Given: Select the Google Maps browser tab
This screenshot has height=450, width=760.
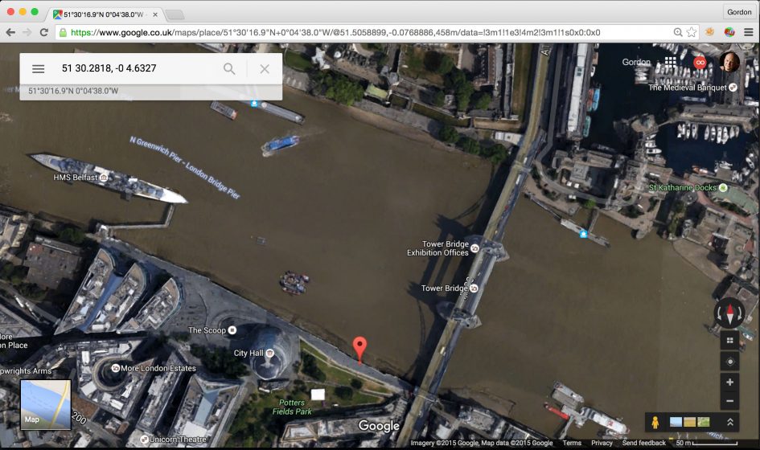Looking at the screenshot, I should (x=102, y=14).
